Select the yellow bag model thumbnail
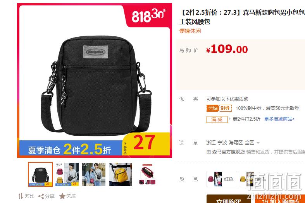 coord(121,174)
